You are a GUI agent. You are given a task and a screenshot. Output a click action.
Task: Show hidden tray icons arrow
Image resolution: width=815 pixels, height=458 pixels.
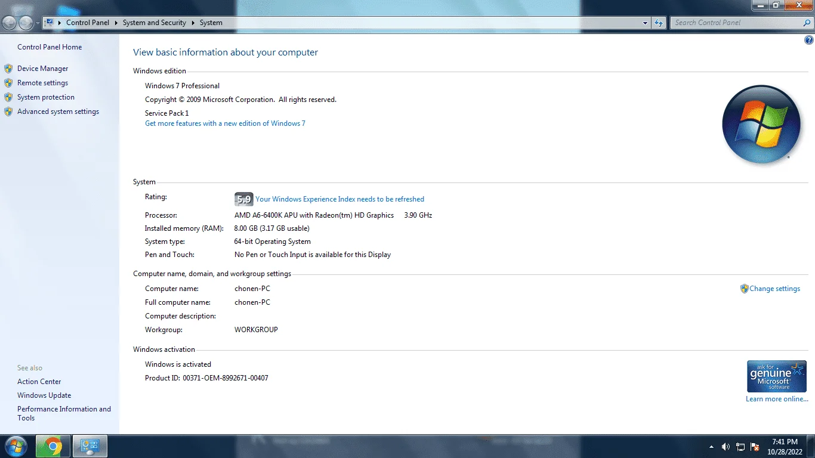(x=711, y=447)
